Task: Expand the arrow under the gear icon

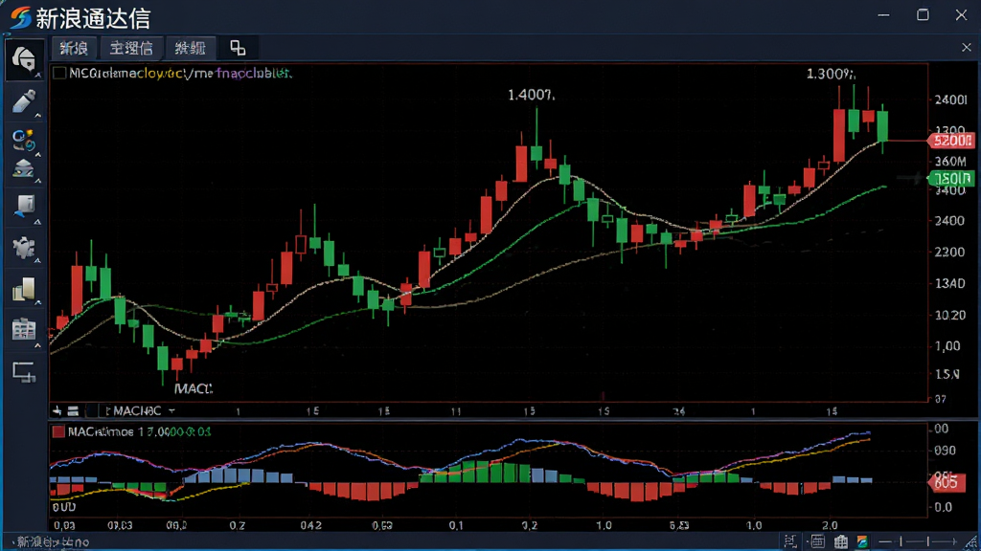Action: point(37,260)
